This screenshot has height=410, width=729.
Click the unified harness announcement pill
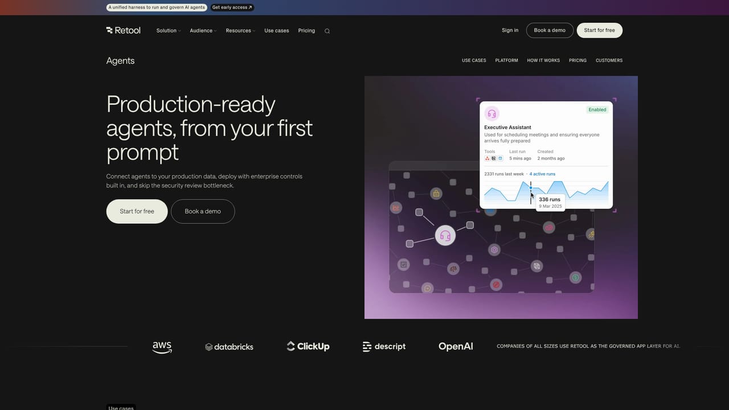point(157,7)
